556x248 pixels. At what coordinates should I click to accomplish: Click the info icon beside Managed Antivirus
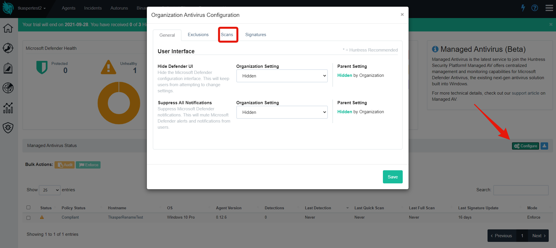435,49
